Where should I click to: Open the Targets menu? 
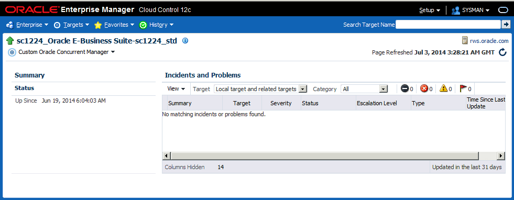[76, 25]
